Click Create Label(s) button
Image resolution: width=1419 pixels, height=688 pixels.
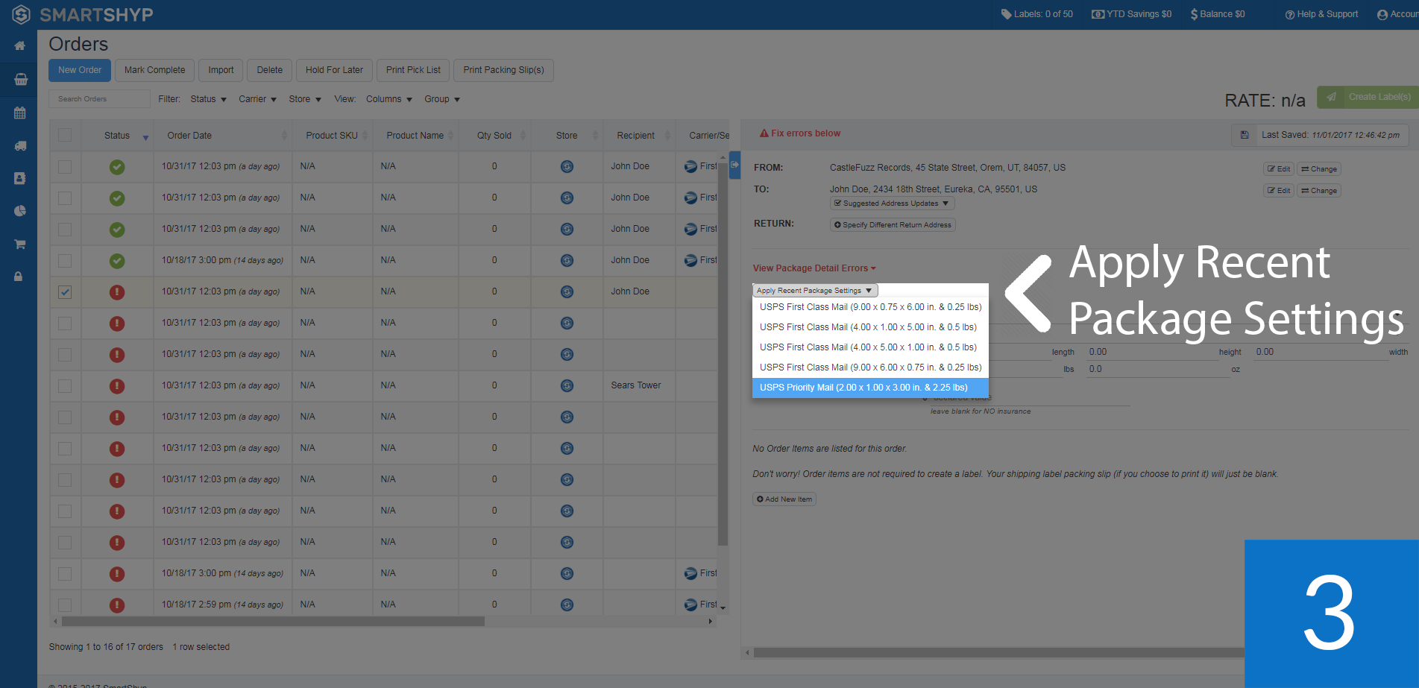1368,97
